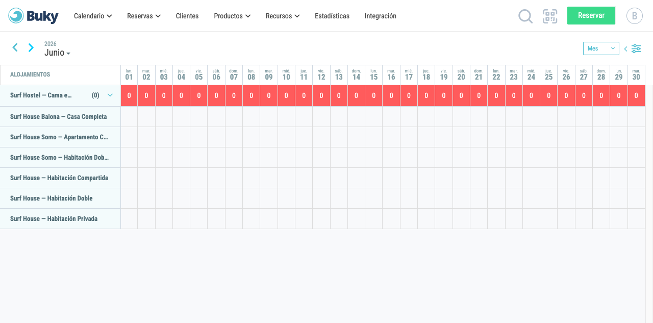Click the 2026 year label
The height and width of the screenshot is (323, 653).
[51, 44]
